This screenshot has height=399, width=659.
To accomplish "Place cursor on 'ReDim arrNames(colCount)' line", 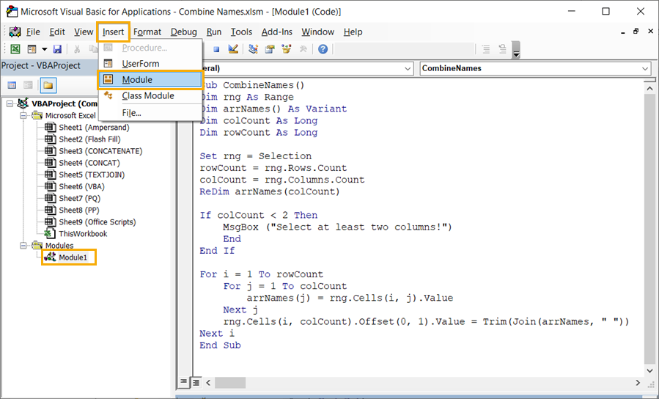I will point(270,191).
